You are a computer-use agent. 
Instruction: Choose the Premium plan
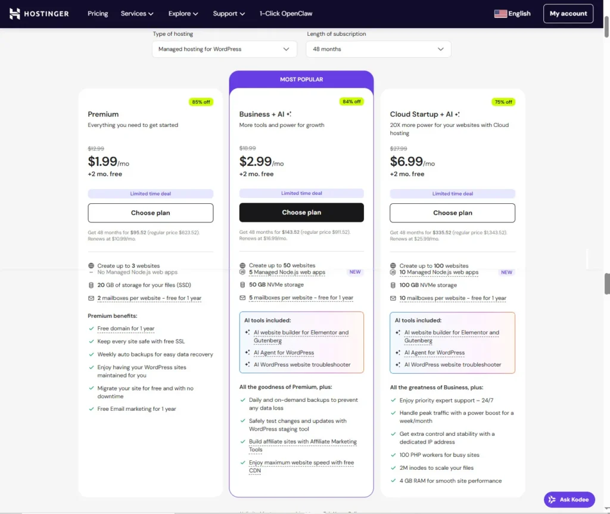151,213
